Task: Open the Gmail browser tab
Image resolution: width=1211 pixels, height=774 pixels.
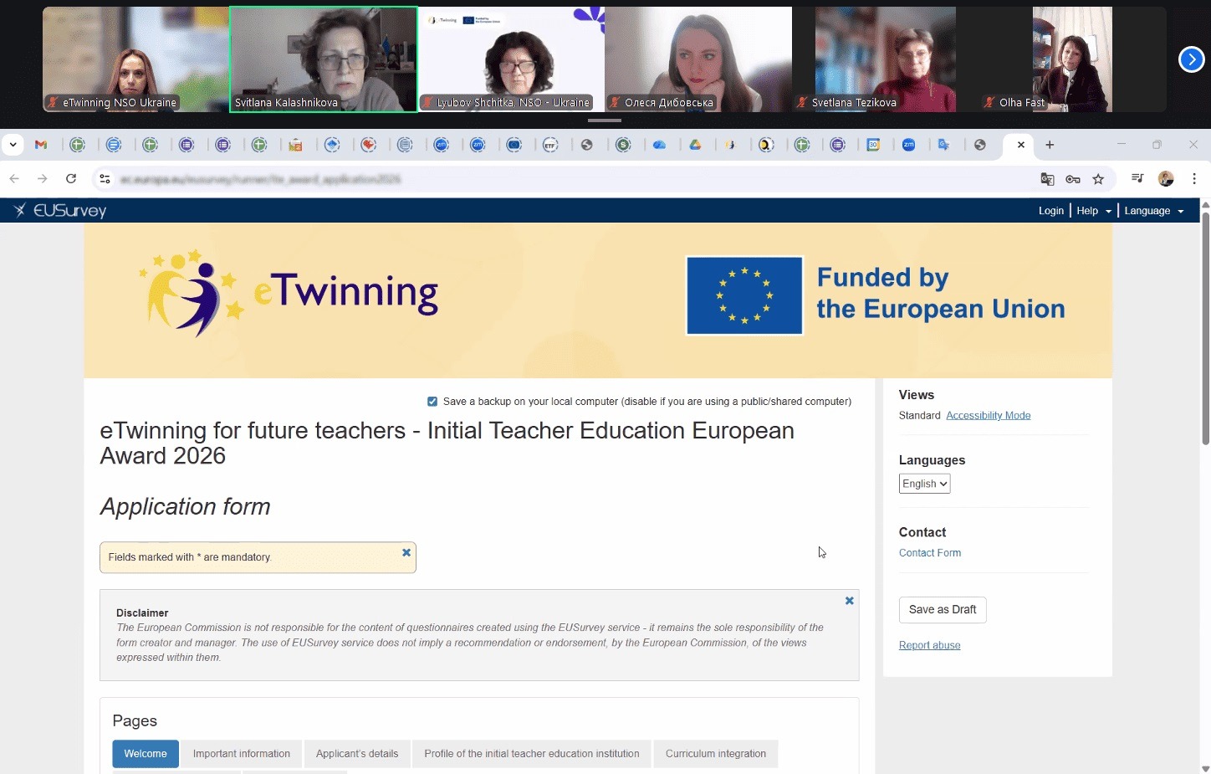Action: pos(40,145)
